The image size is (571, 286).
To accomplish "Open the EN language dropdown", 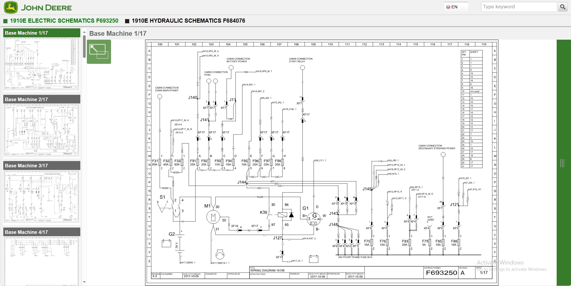I will click(456, 6).
